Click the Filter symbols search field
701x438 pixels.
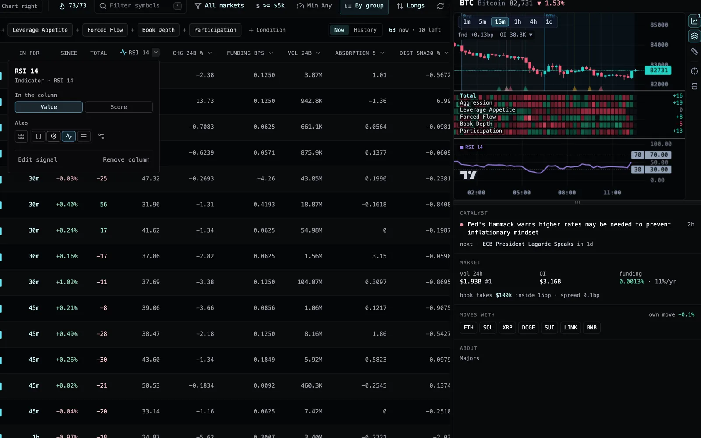pyautogui.click(x=141, y=6)
